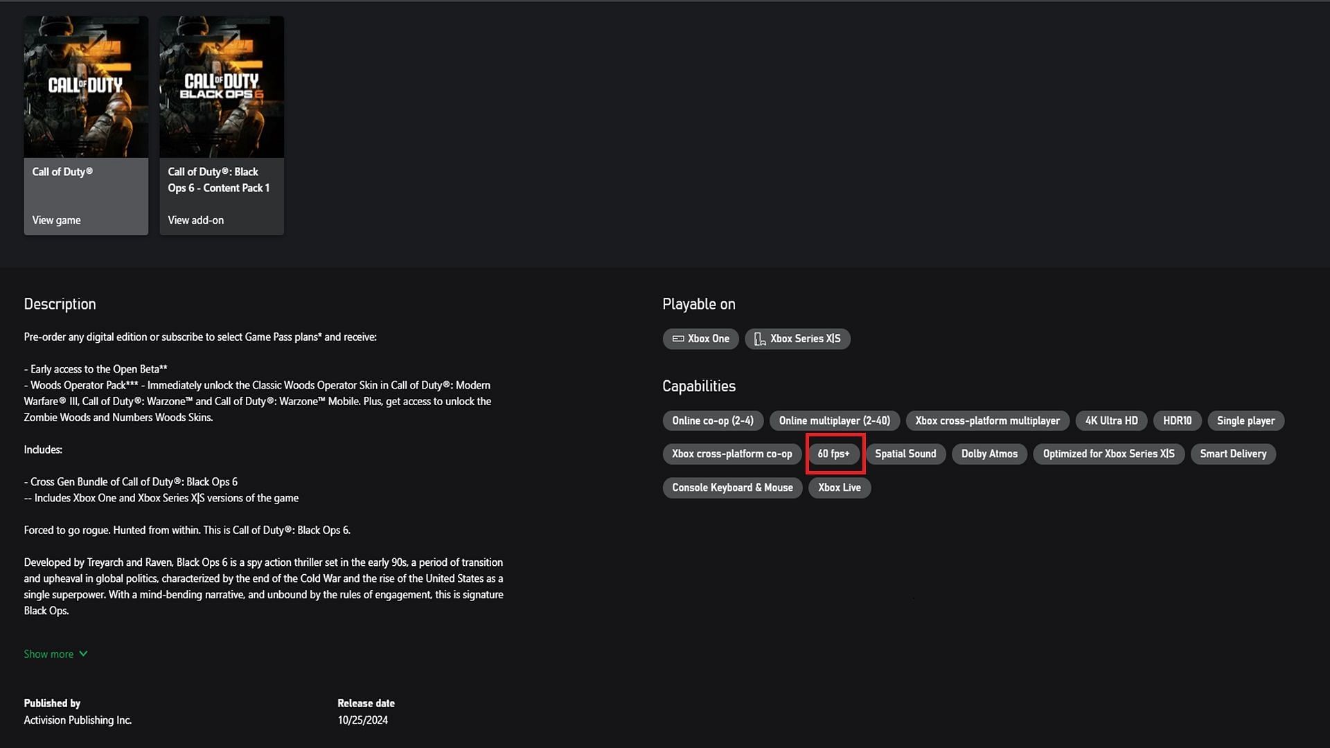The height and width of the screenshot is (748, 1330).
Task: Click the Xbox cross-platform multiplayer tag
Action: (987, 420)
